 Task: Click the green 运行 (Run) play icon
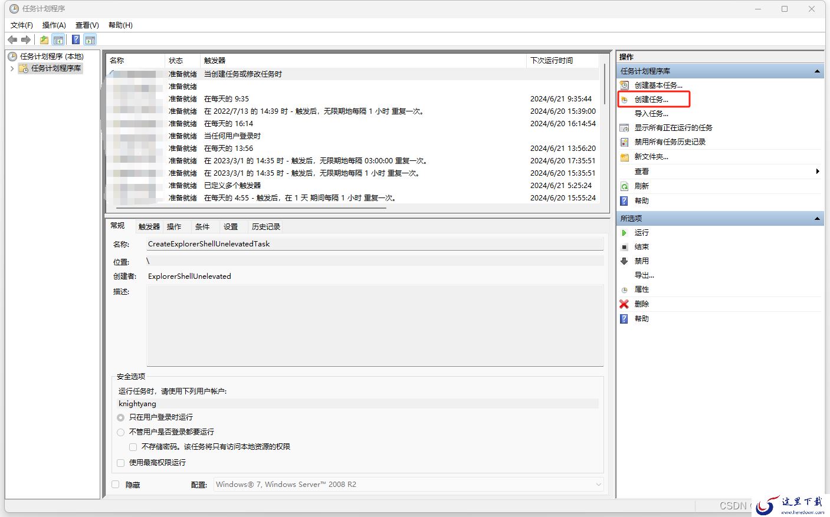click(x=624, y=233)
